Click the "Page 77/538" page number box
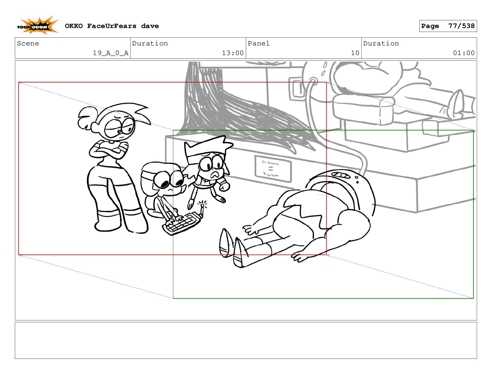 [x=448, y=26]
